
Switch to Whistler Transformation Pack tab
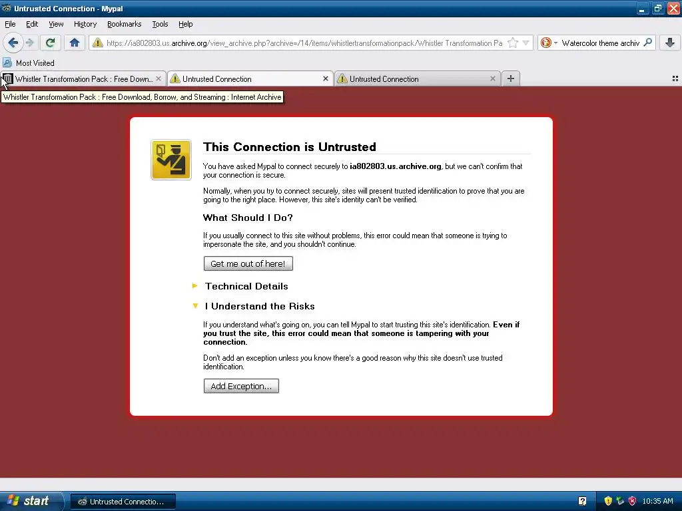coord(83,79)
